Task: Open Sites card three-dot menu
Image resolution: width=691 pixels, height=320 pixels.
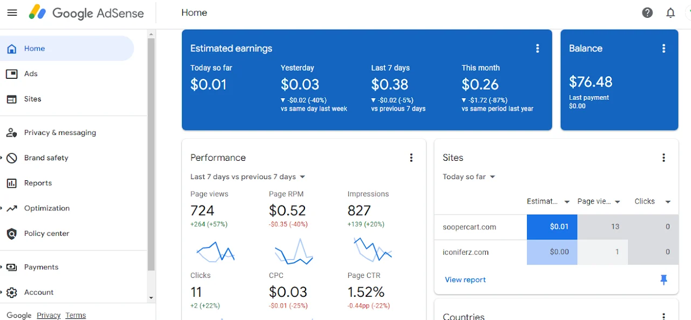Action: (x=663, y=158)
